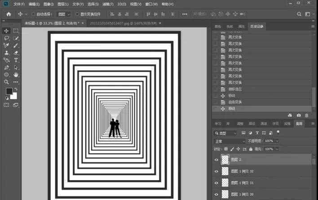The image size is (318, 200).
Task: Filter for adjustment layers icon
Action: pos(250,133)
